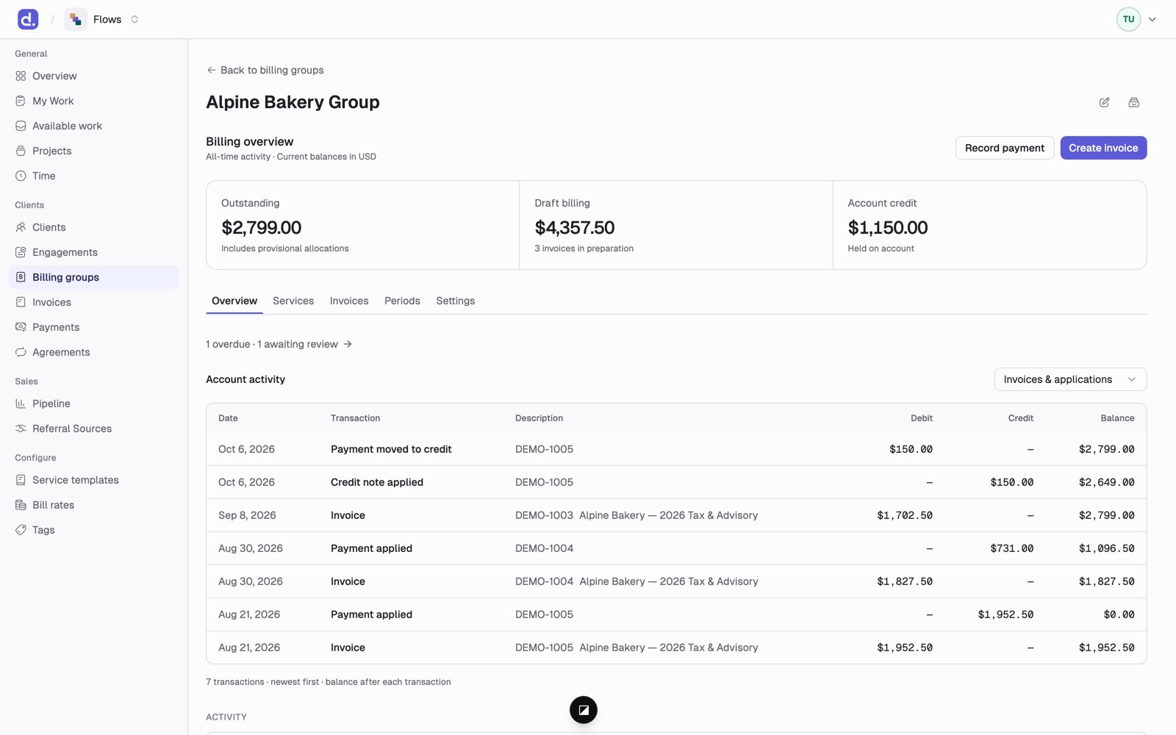This screenshot has width=1176, height=735.
Task: Open the TU user avatar menu
Action: [1136, 19]
